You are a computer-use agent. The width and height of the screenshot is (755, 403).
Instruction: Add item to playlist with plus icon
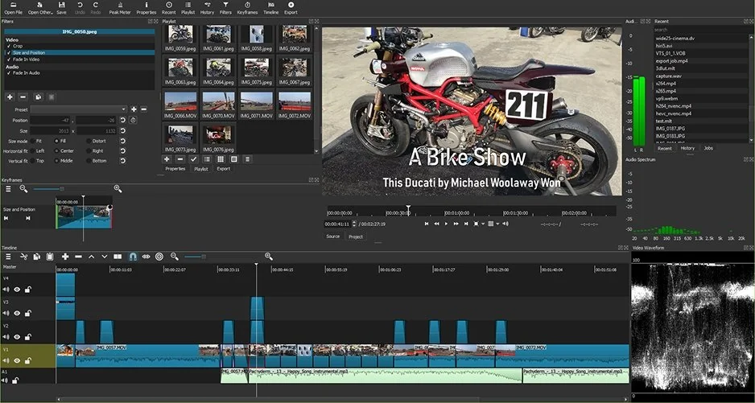click(x=167, y=159)
